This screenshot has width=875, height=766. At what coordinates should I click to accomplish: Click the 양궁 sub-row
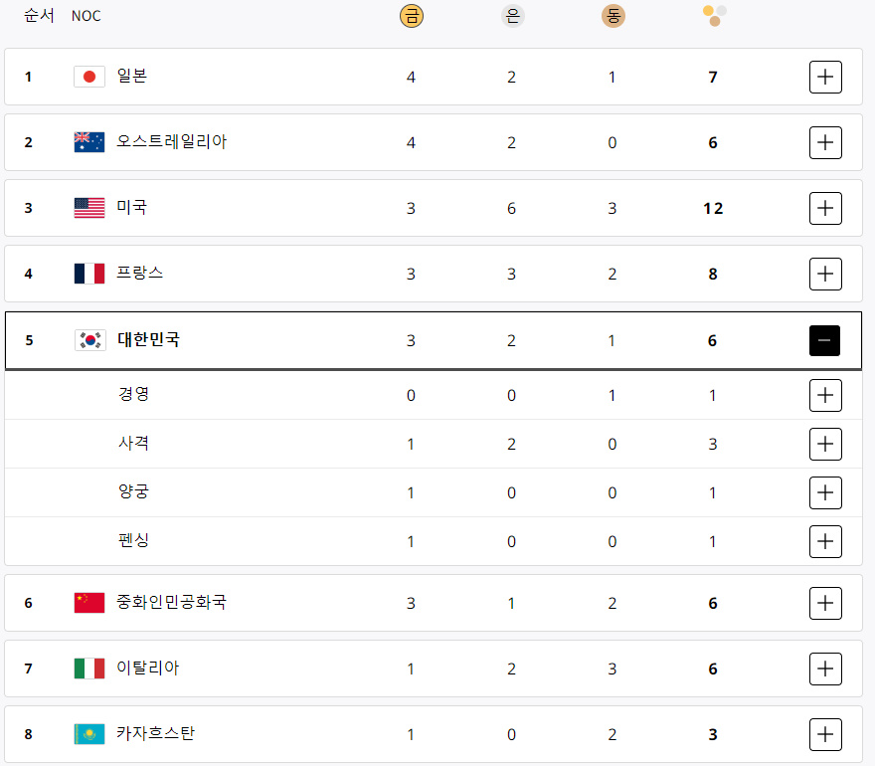pos(133,492)
